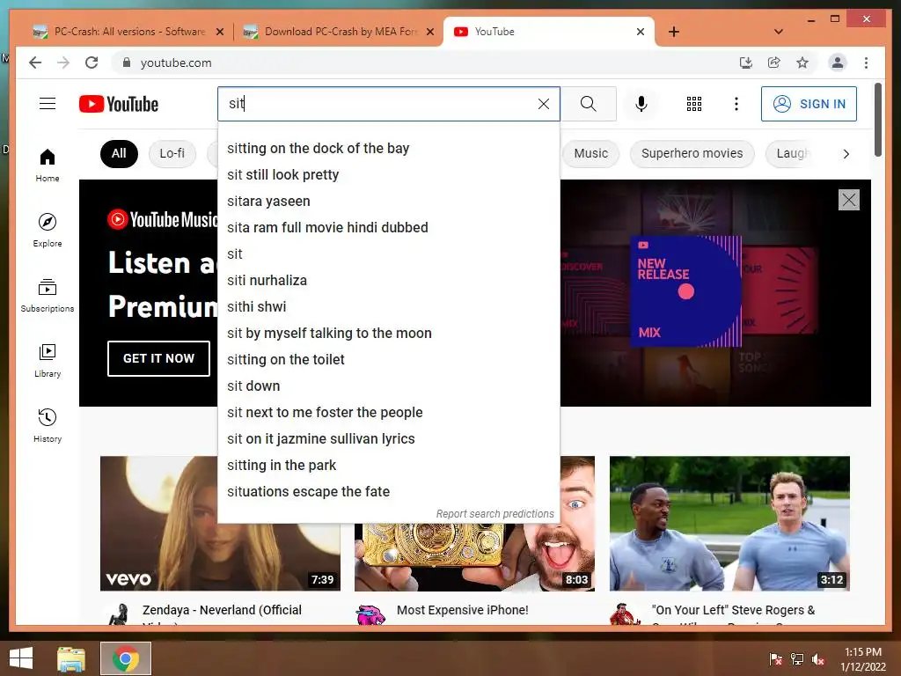
Task: Choose suggestion situations escape the fate
Action: point(388,492)
